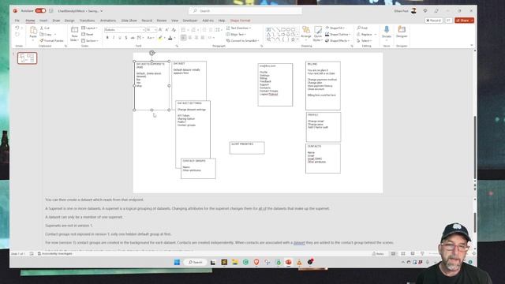Insert a New Slide
505x284 pixels.
[x=74, y=33]
